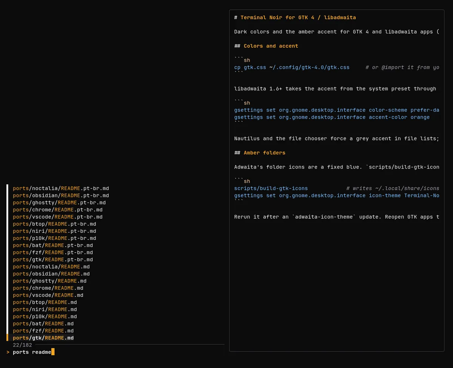The width and height of the screenshot is (453, 368).
Task: Click the 'Amber folders' preview heading
Action: click(x=265, y=153)
